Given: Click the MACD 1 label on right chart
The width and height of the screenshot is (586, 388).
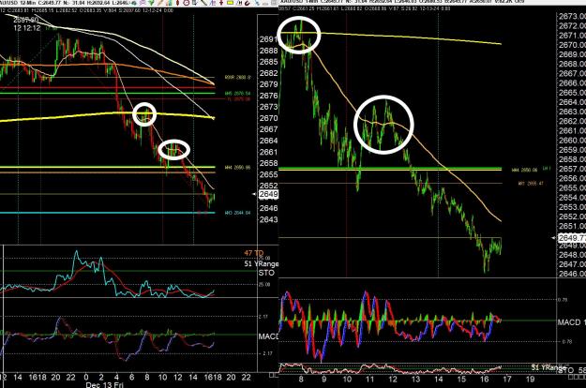Looking at the screenshot, I should tap(571, 322).
